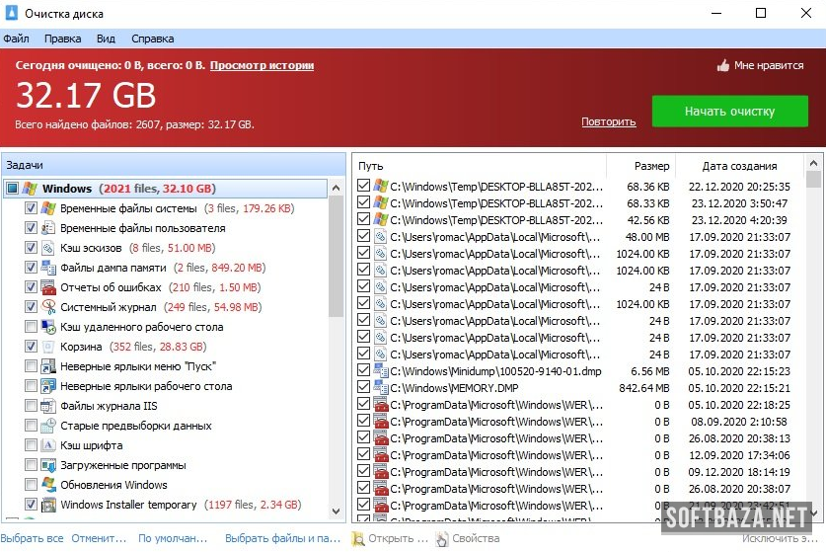Viewport: 826px width, 552px height.
Task: Click the Recycle Bin (Корзина) icon
Action: click(x=48, y=347)
